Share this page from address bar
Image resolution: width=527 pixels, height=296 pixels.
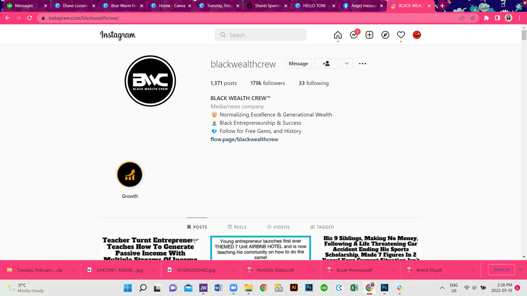pyautogui.click(x=462, y=18)
